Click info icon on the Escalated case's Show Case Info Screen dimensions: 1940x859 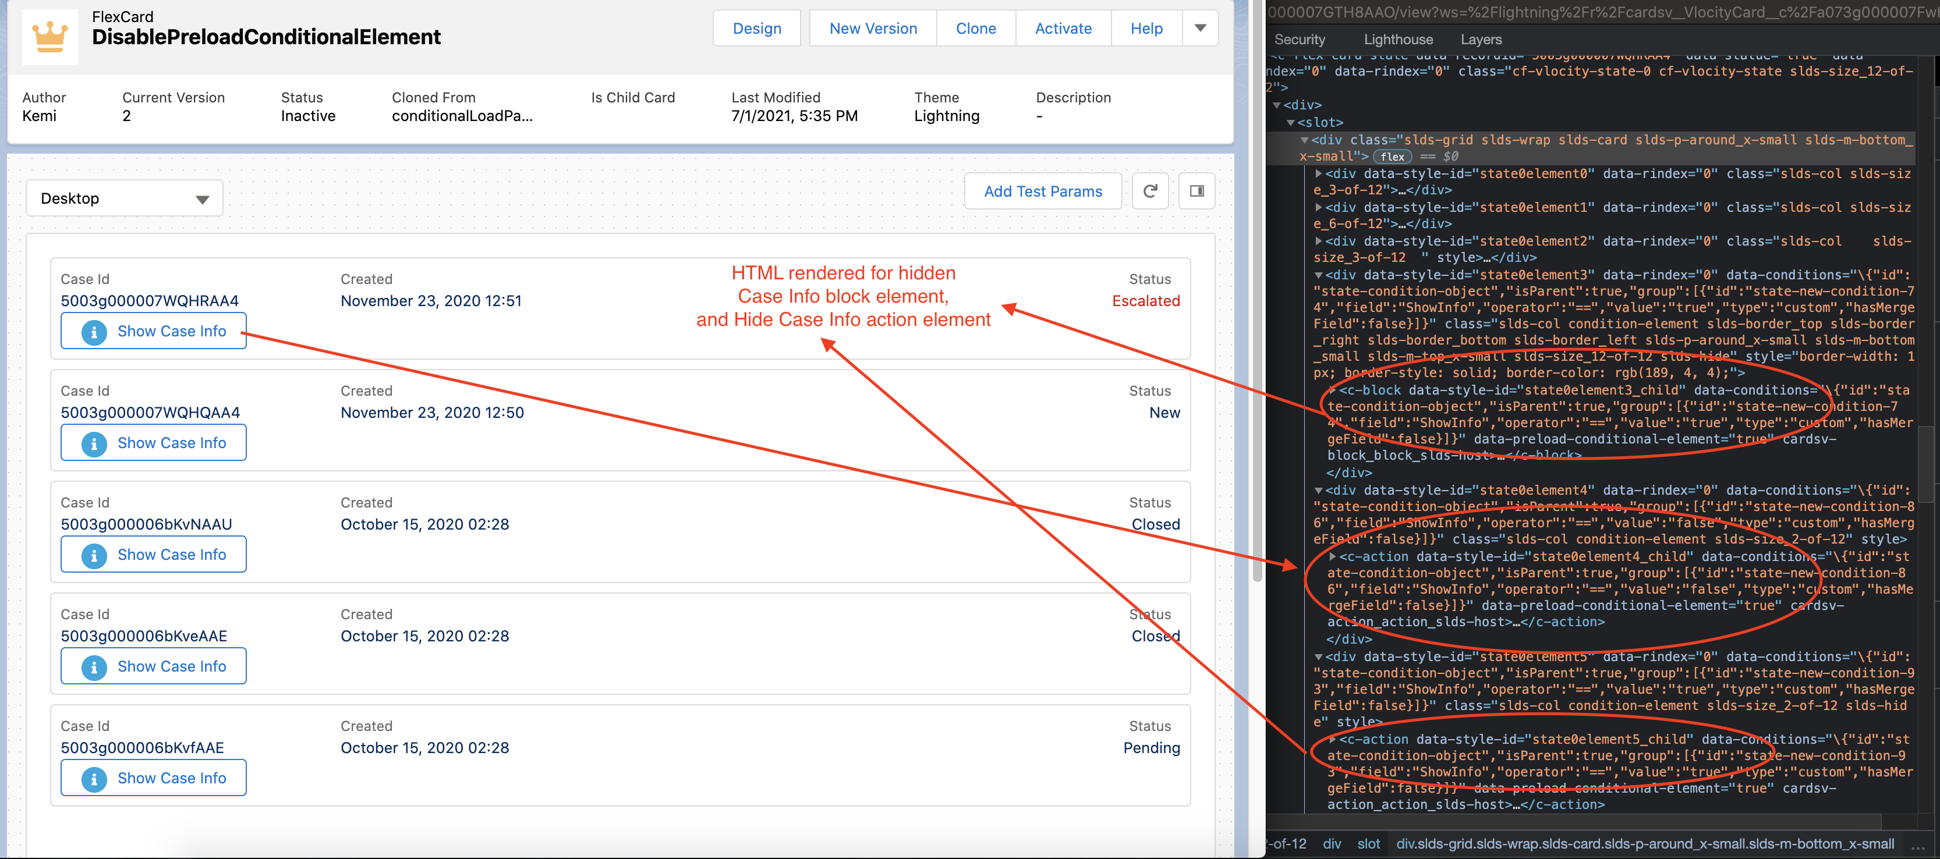click(x=93, y=331)
